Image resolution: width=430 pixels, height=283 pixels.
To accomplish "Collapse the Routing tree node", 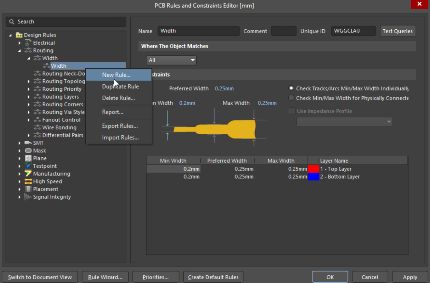I will click(x=20, y=50).
